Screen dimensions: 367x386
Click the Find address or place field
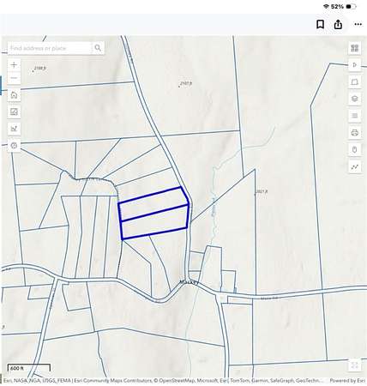50,48
